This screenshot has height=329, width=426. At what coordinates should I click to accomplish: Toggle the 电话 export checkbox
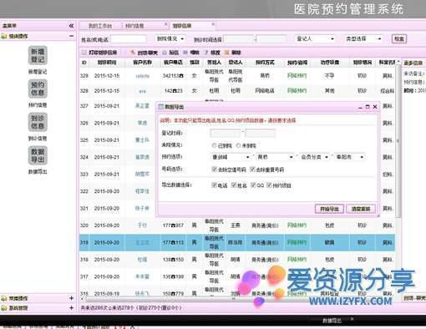pyautogui.click(x=214, y=185)
